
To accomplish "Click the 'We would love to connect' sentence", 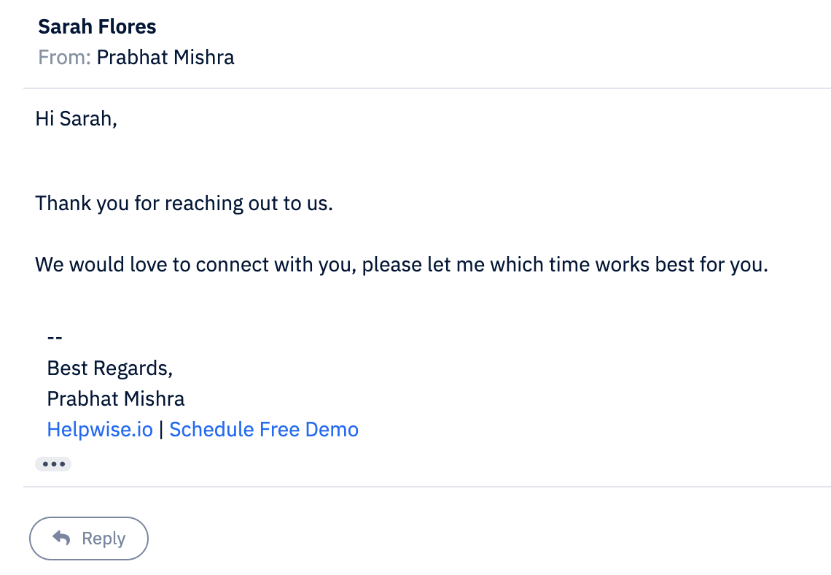I will point(401,264).
